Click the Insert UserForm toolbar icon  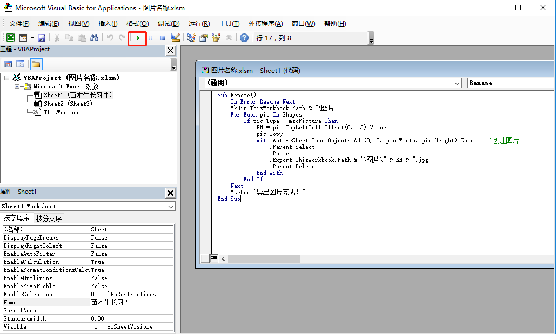(x=23, y=38)
